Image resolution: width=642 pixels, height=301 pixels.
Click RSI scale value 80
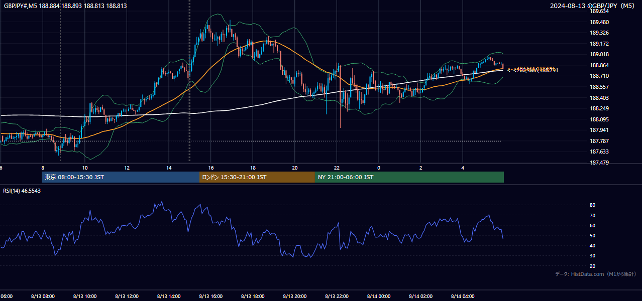click(x=592, y=205)
